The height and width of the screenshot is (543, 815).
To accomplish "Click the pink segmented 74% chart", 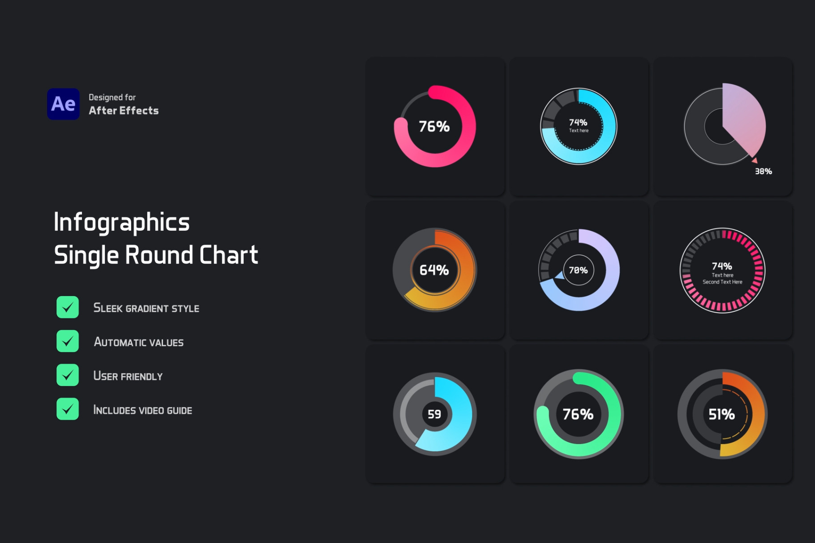I will [722, 271].
